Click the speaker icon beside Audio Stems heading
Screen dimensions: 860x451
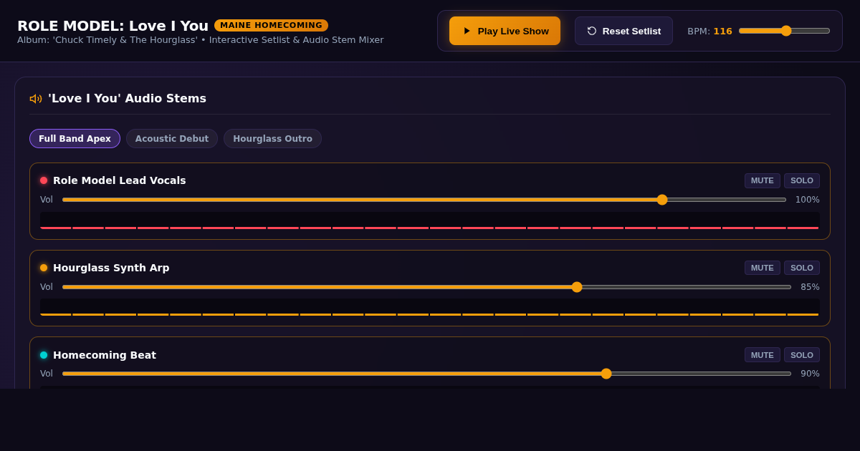36,99
